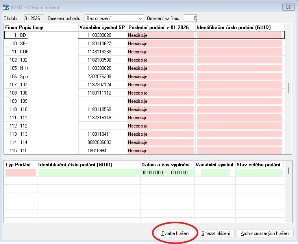Select firm number 115 row
Viewport: 298px width, 244px height.
pyautogui.click(x=144, y=151)
